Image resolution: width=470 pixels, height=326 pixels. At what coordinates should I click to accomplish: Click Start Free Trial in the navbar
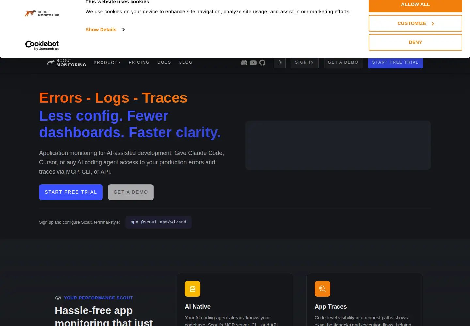click(x=395, y=62)
